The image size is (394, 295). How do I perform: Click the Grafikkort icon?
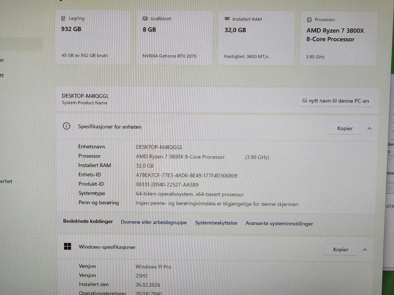145,18
